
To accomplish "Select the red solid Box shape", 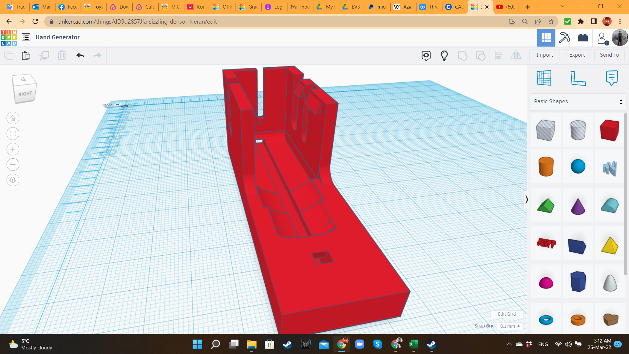I will point(609,130).
